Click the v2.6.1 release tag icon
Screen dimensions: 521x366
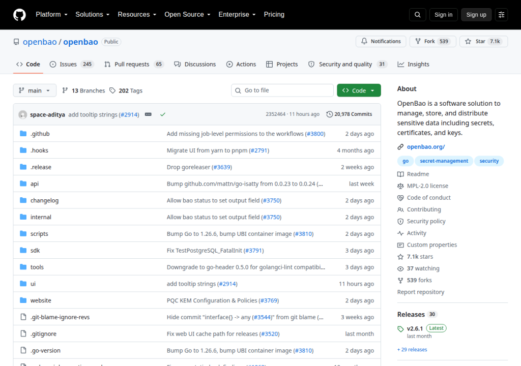[x=400, y=329]
